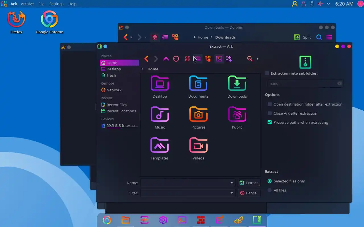Switch to icons view in Extract dialog

[x=188, y=59]
